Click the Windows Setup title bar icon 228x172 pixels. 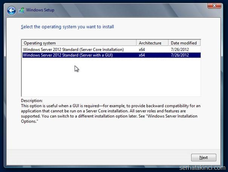(21, 10)
